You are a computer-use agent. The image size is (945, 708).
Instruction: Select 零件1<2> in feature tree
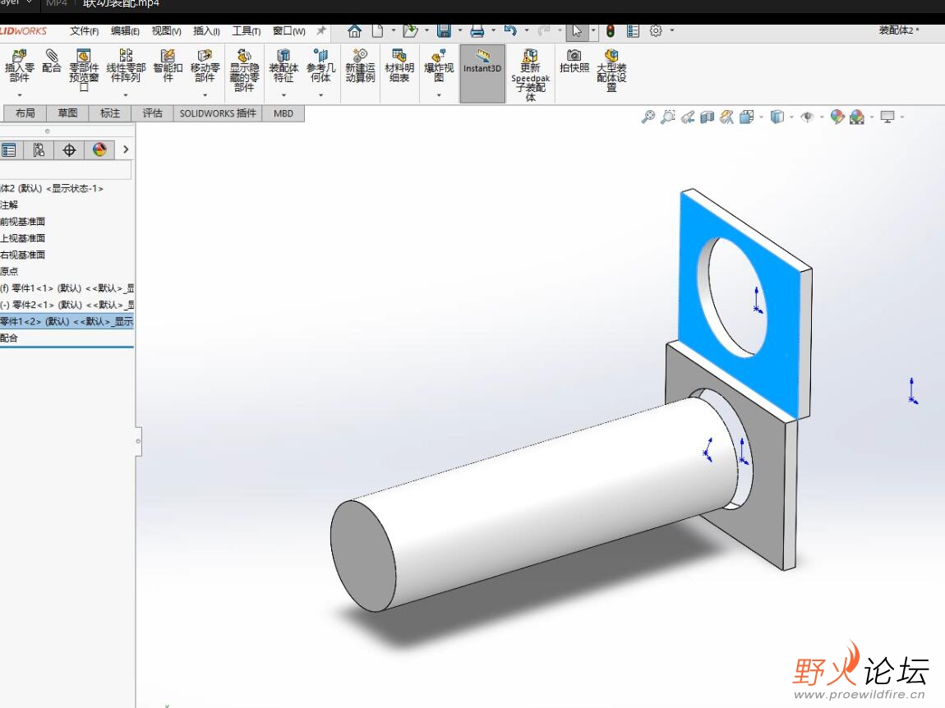67,321
